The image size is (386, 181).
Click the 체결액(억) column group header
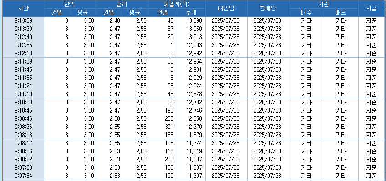tap(177, 5)
